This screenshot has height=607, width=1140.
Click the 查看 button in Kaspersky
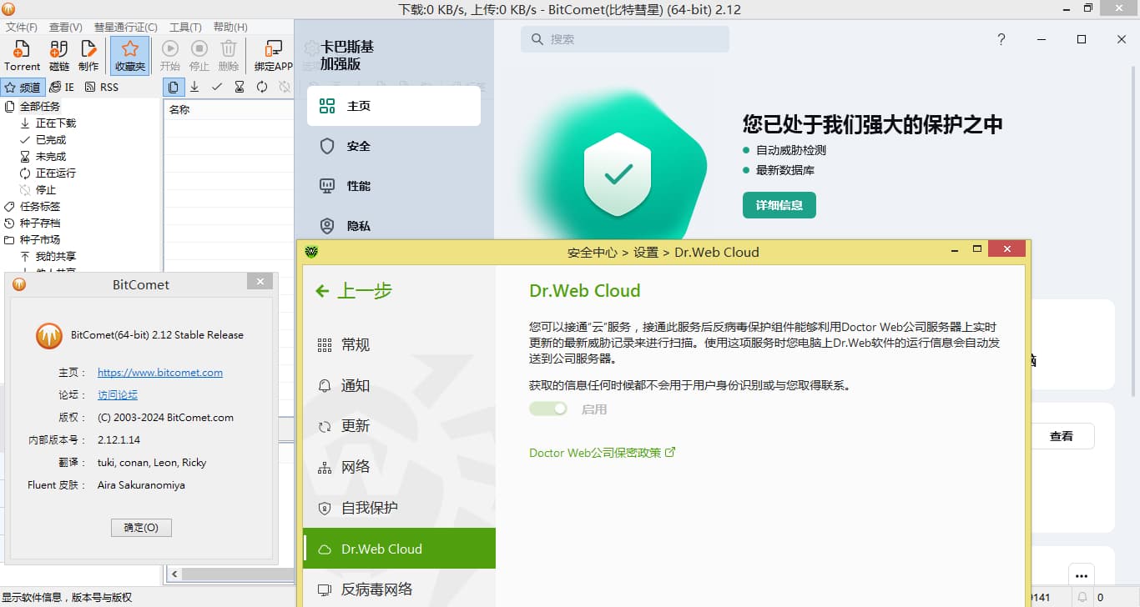1061,436
